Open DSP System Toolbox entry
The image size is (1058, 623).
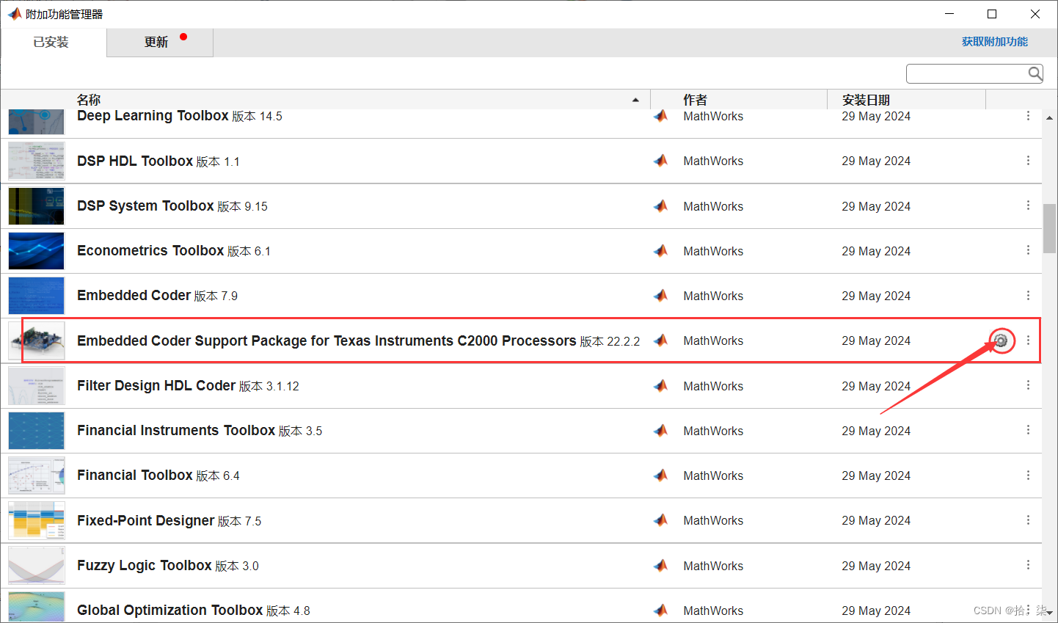[x=145, y=206]
